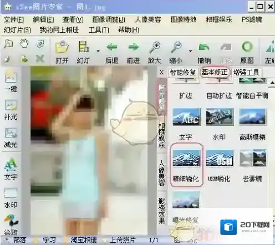The image size is (275, 245).
Task: Open 淘宝相册 from status bar
Action: point(84,240)
